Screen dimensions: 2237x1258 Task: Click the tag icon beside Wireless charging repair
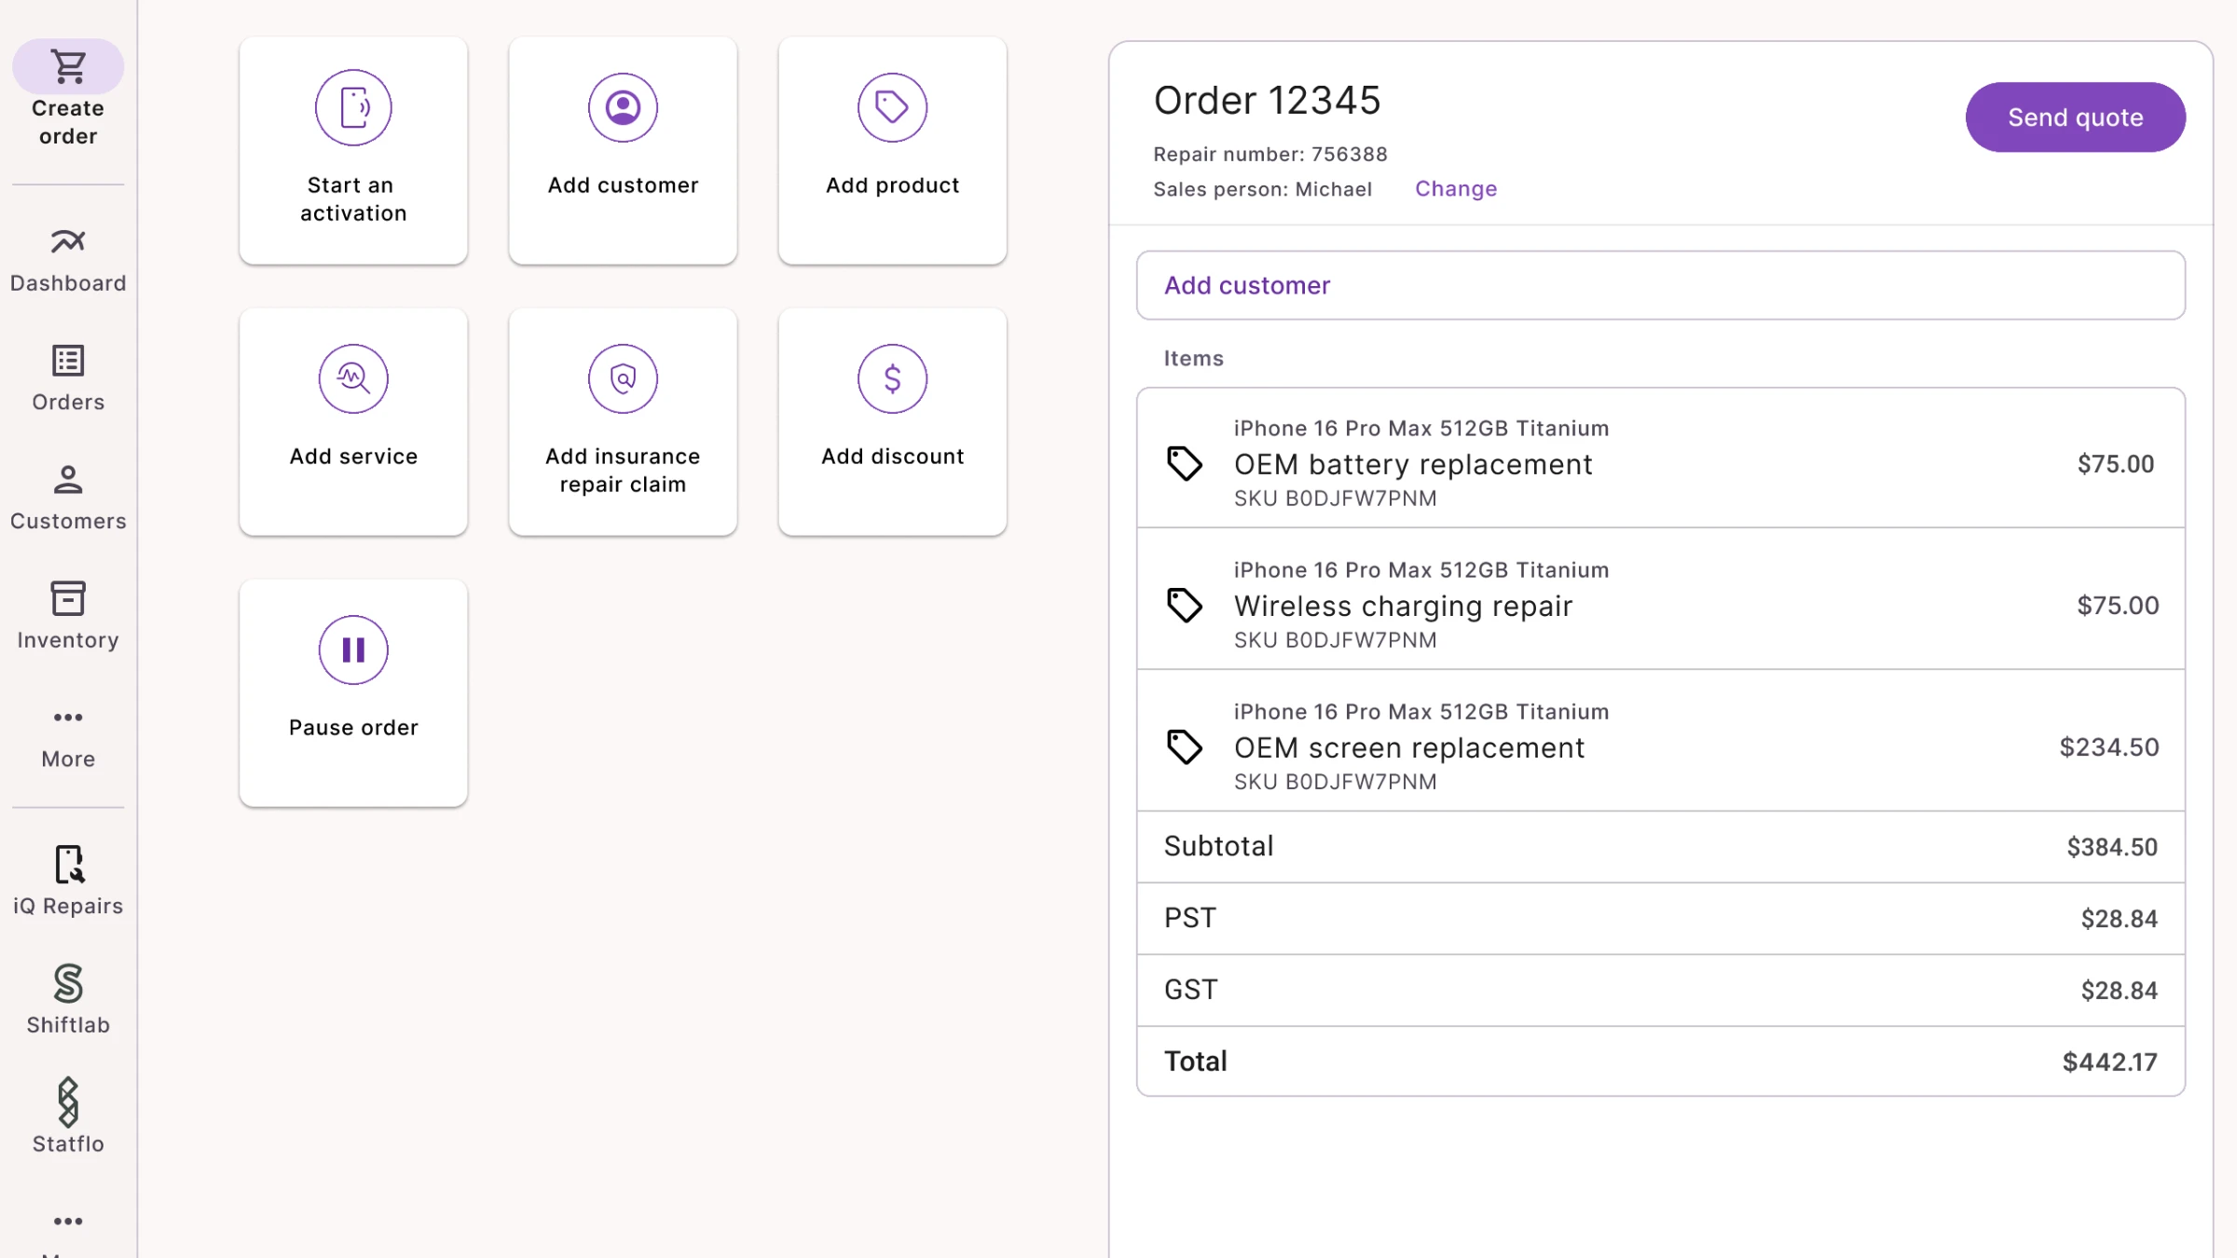(x=1185, y=606)
